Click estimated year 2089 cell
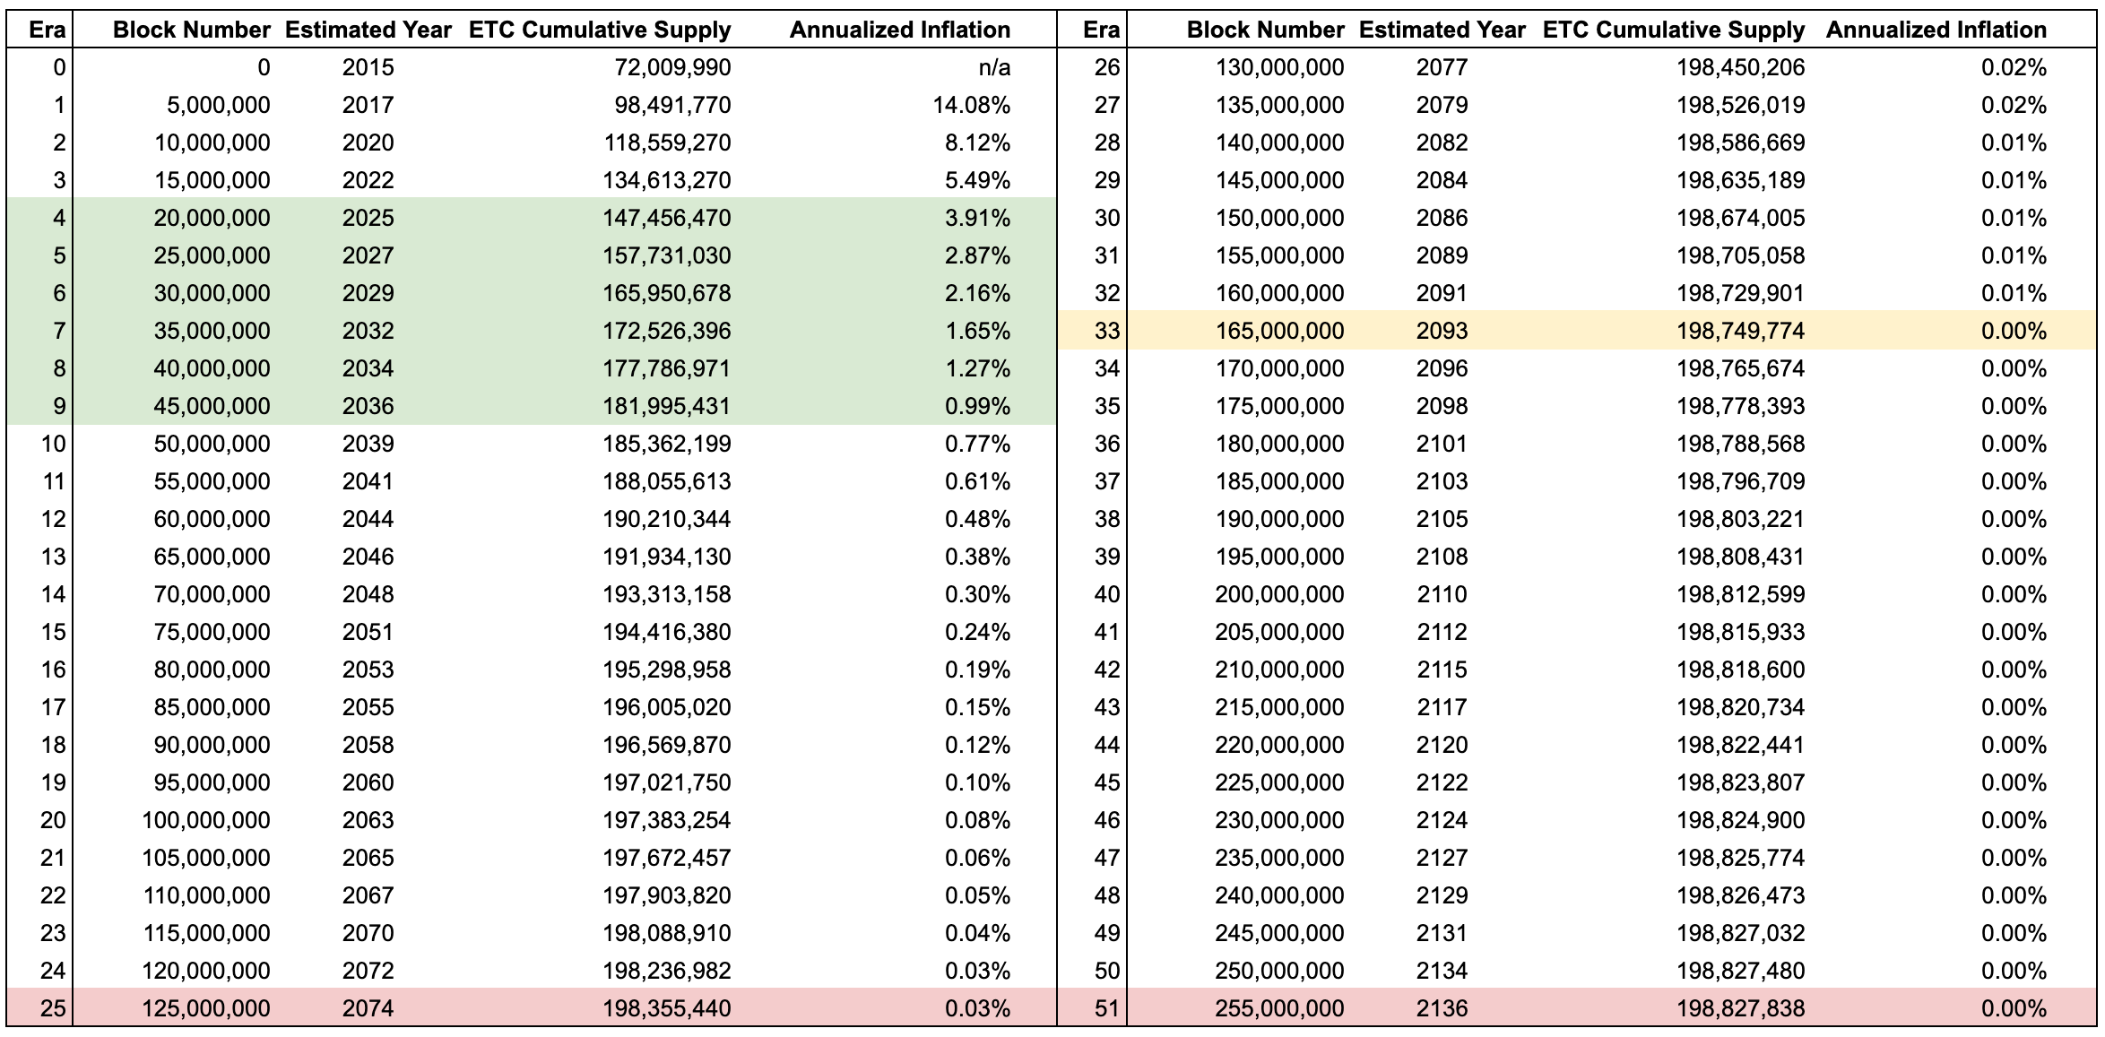Image resolution: width=2105 pixels, height=1037 pixels. tap(1442, 255)
